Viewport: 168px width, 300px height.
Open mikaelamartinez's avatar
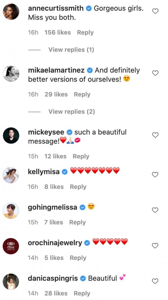coord(11,74)
